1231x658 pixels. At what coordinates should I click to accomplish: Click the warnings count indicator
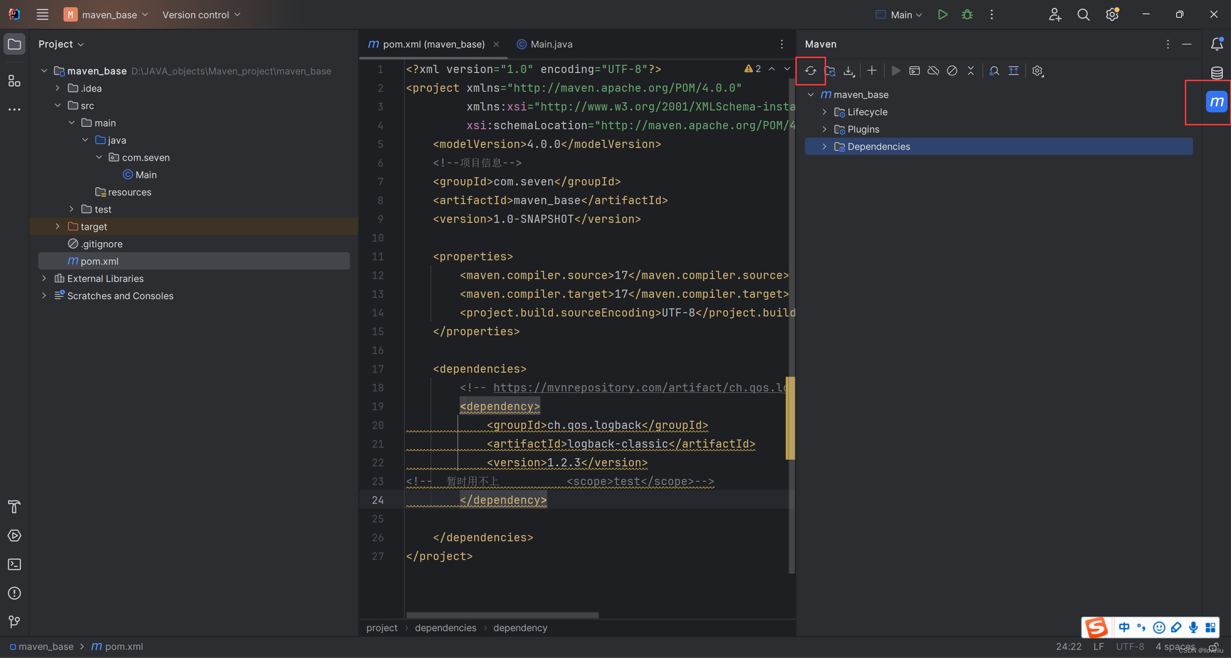pos(753,69)
